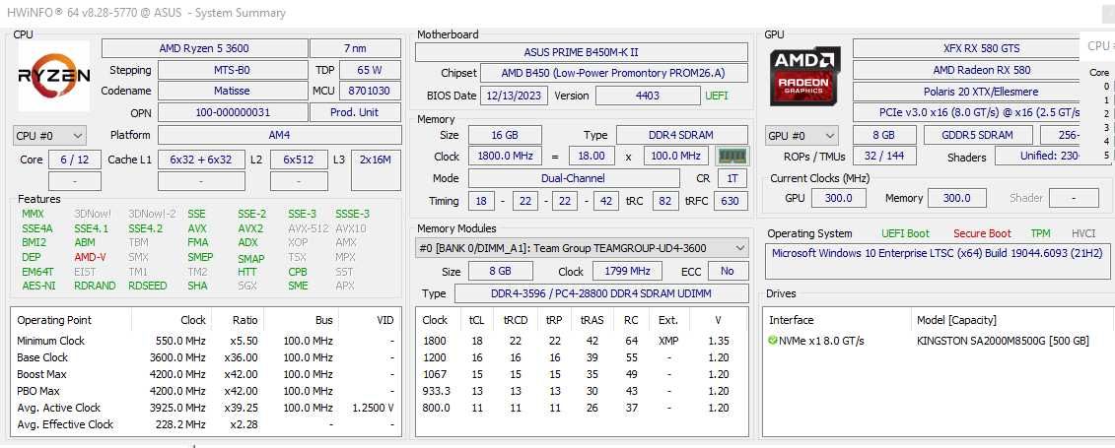Click the XFX RX 580 GTS field
Screen dimensions: 1115x448
click(981, 48)
